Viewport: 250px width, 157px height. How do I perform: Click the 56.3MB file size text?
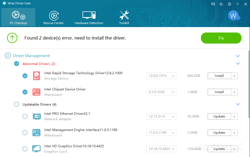(x=193, y=116)
